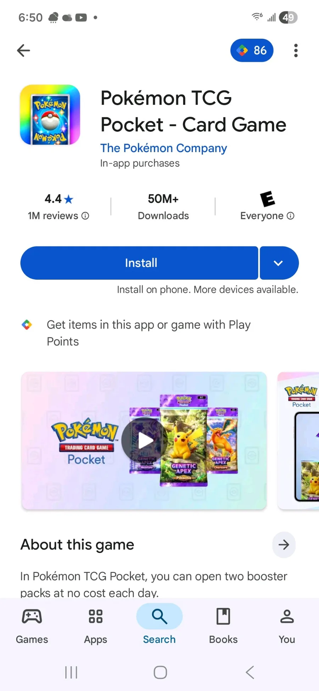Open Play Points balance badge showing 86
The width and height of the screenshot is (319, 691).
pos(252,50)
